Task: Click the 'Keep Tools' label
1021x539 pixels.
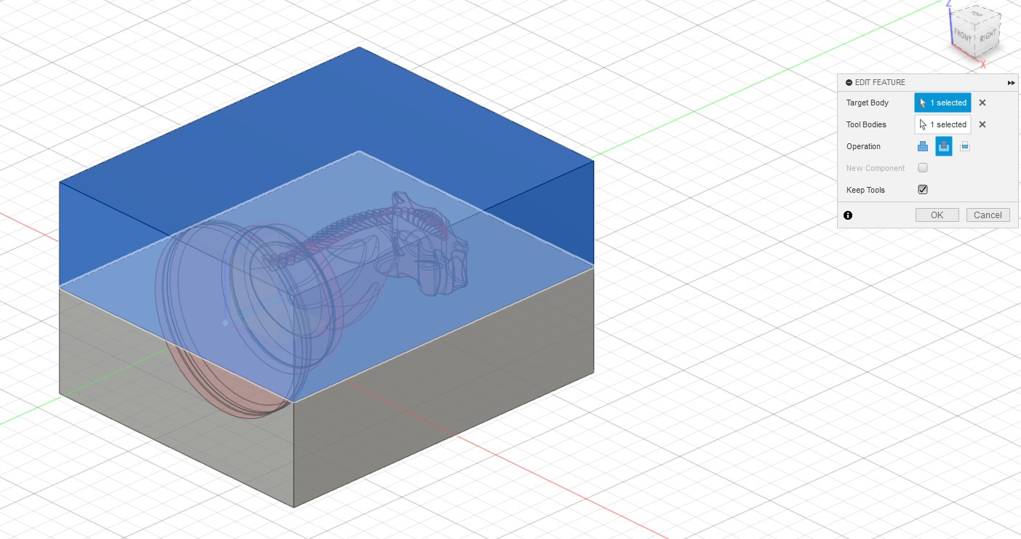Action: (x=865, y=190)
